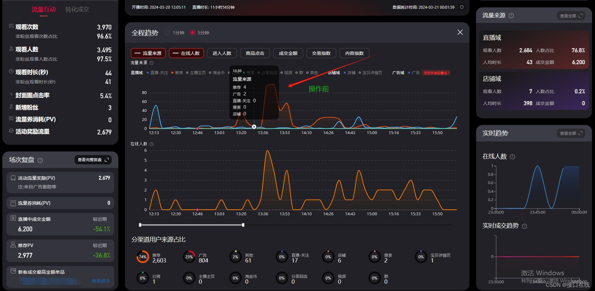Open the 店铺域 traffic source card
The width and height of the screenshot is (595, 291).
[x=534, y=91]
